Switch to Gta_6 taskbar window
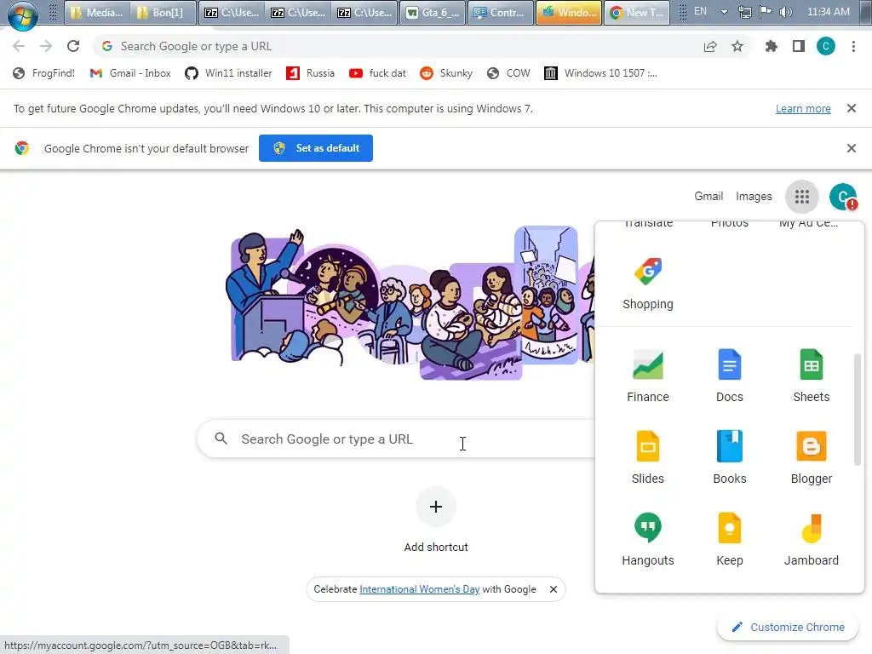Screen dimensions: 872x654 pyautogui.click(x=433, y=12)
